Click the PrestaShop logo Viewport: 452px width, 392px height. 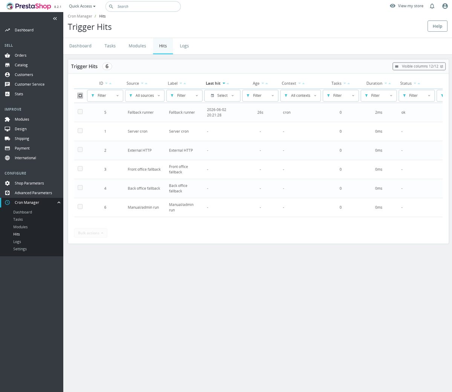coord(29,6)
